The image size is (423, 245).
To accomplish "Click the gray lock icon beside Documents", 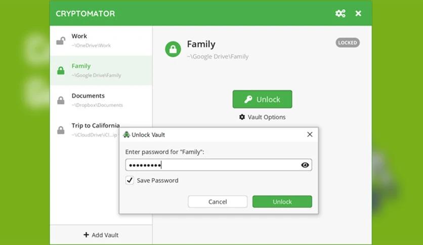I will coord(61,100).
